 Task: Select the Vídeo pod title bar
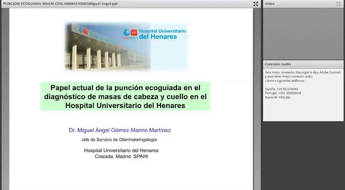(x=303, y=4)
